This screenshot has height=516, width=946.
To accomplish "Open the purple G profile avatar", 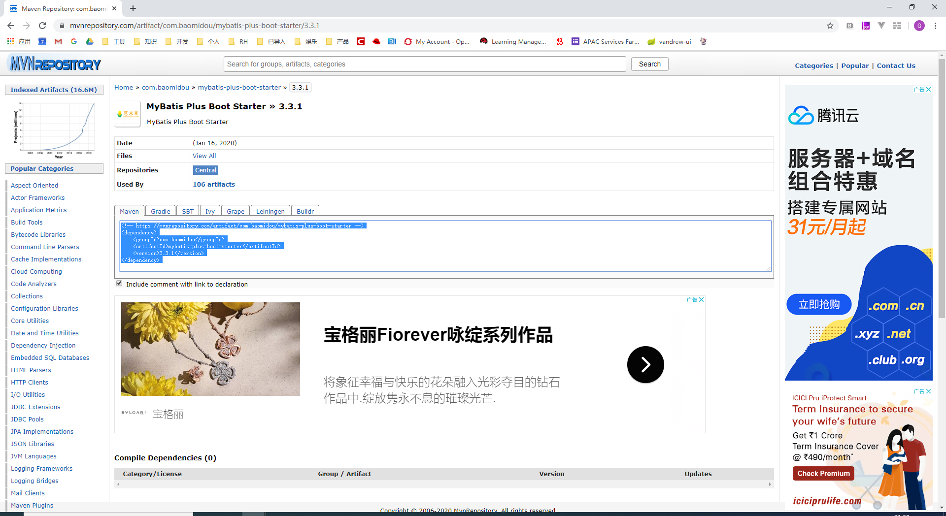I will [x=919, y=26].
